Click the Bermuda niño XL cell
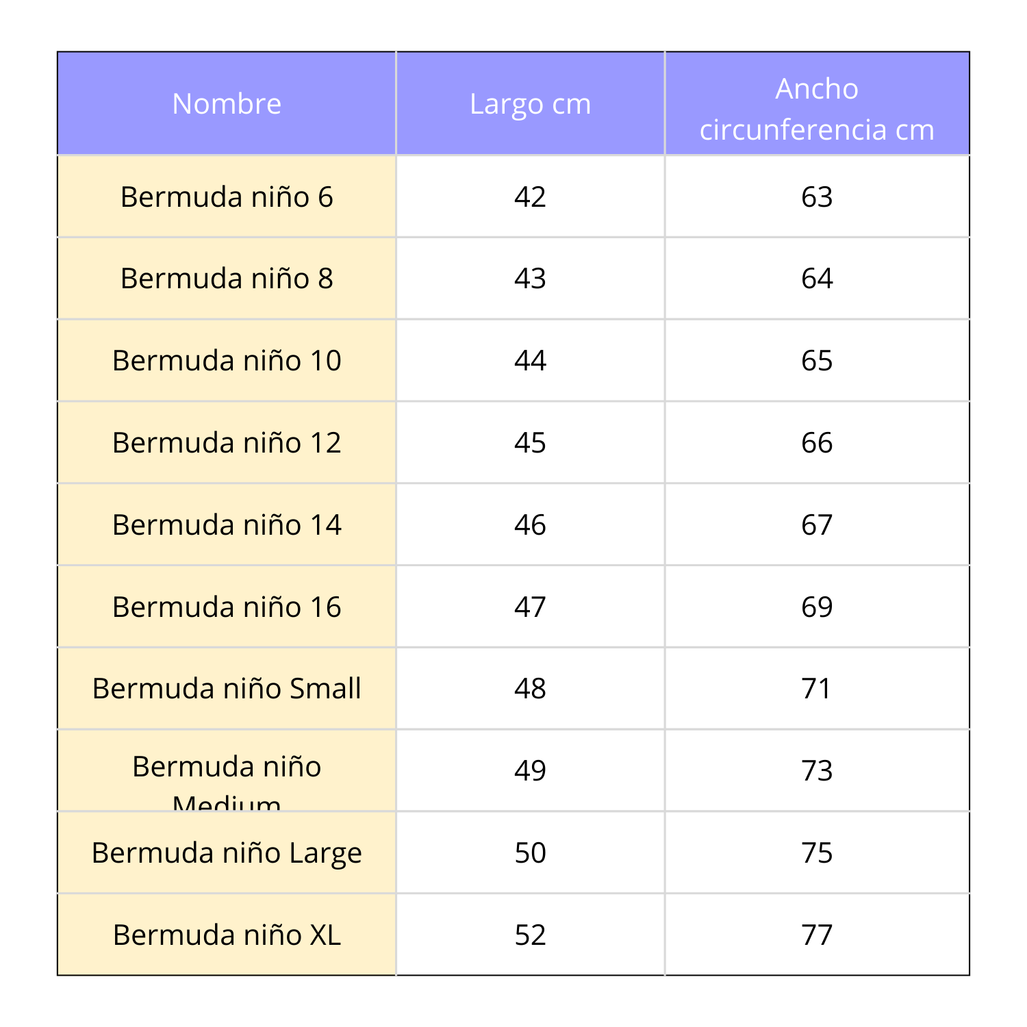This screenshot has height=1027, width=1027. point(227,935)
